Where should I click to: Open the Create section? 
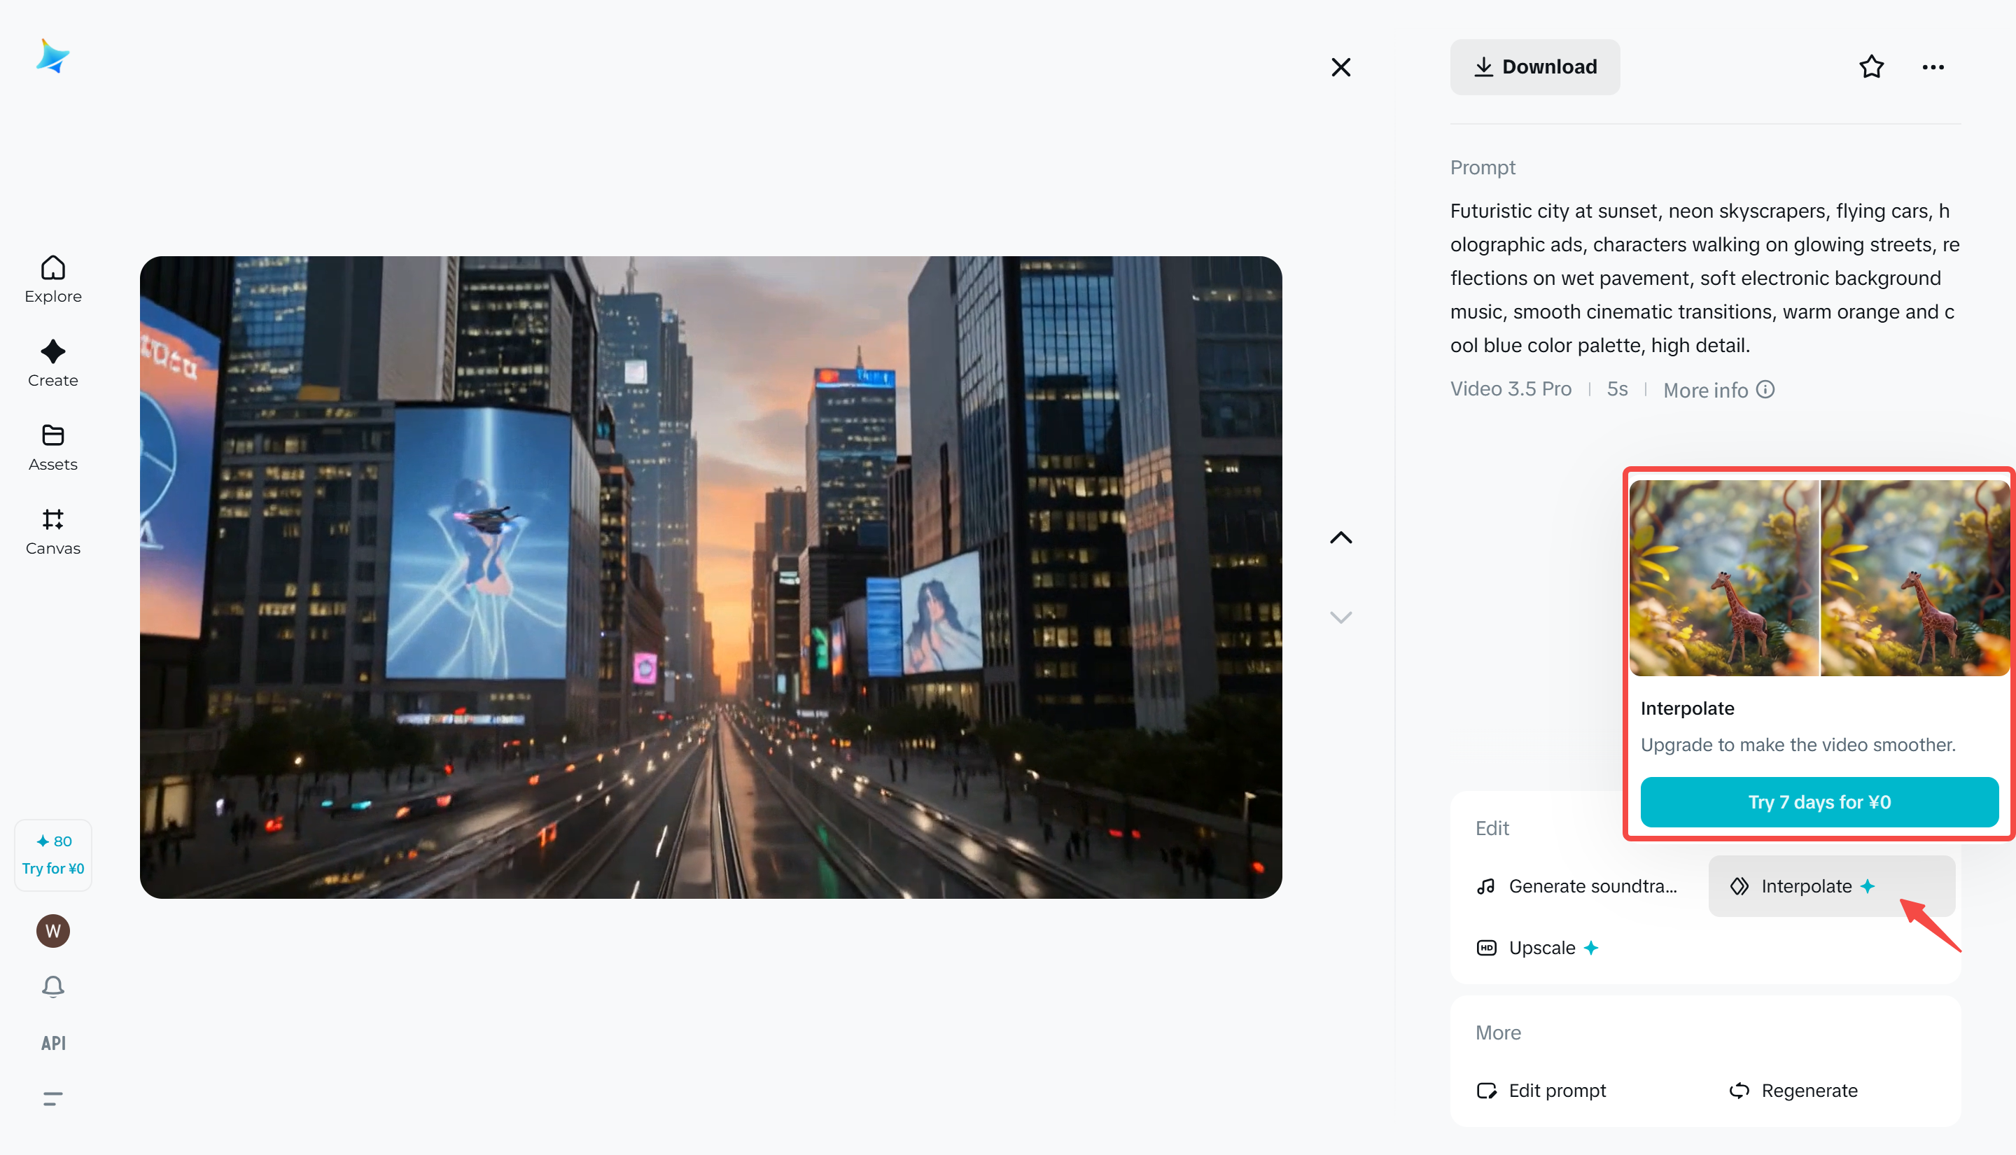[x=52, y=363]
